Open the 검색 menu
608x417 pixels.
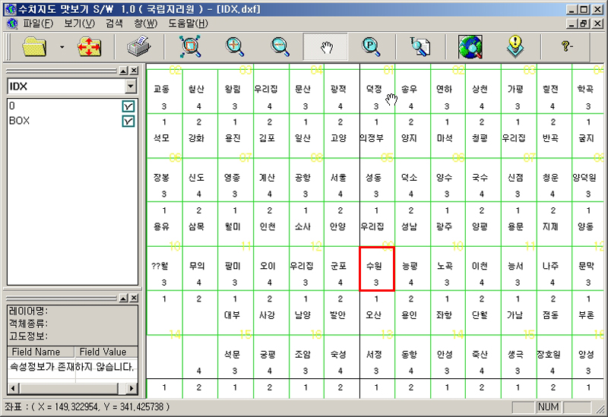point(114,24)
